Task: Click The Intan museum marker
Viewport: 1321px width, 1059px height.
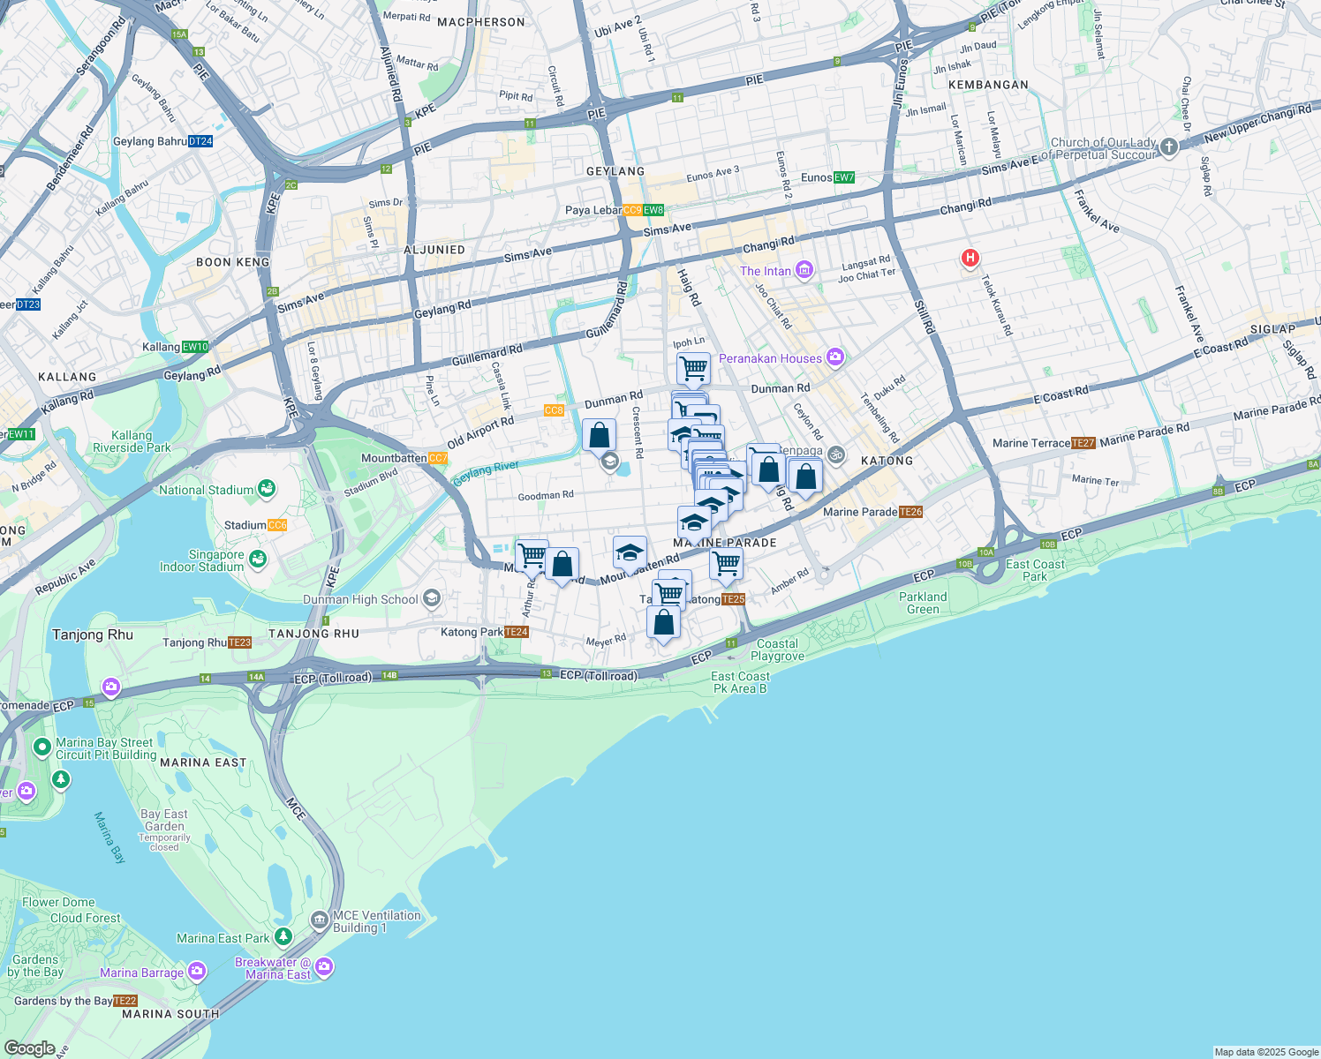Action: pyautogui.click(x=804, y=270)
